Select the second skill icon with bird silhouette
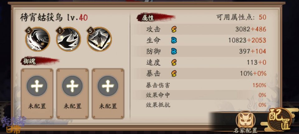The width and height of the screenshot is (299, 134). click(x=68, y=39)
